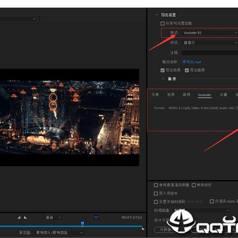Open the 适合 zoom level dropdown
The height and width of the screenshot is (238, 238).
tap(53, 218)
